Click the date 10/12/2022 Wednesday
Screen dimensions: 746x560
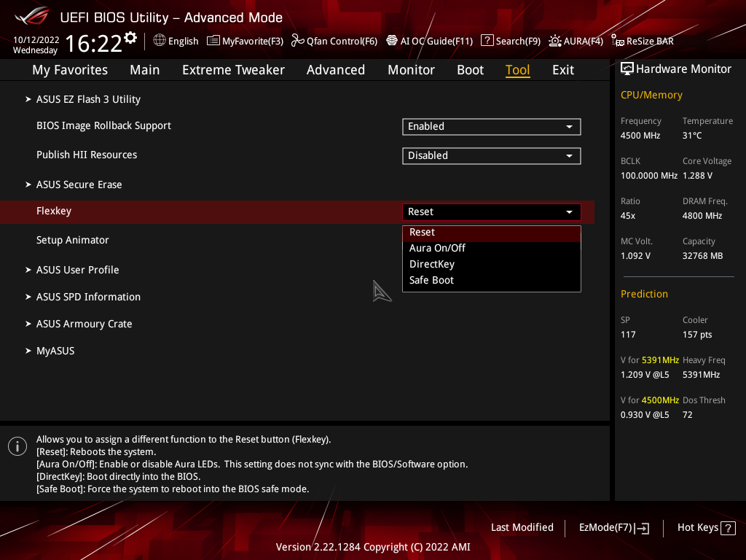(x=36, y=45)
